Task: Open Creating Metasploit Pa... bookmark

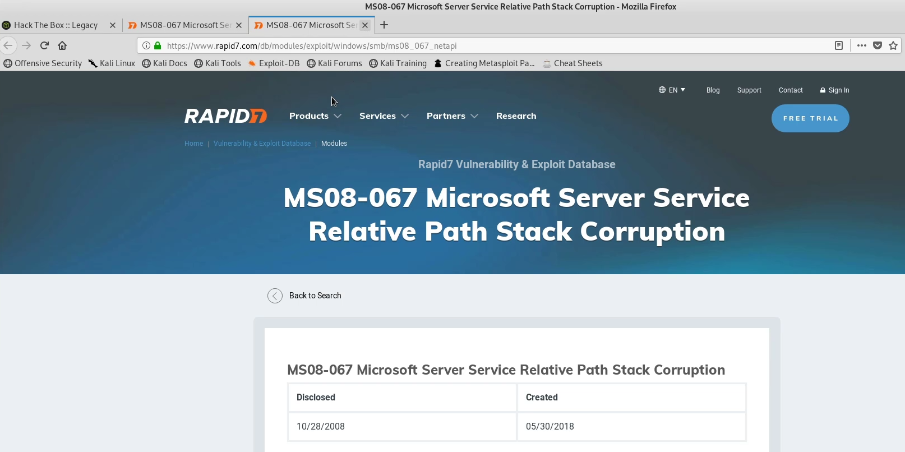Action: click(x=484, y=63)
